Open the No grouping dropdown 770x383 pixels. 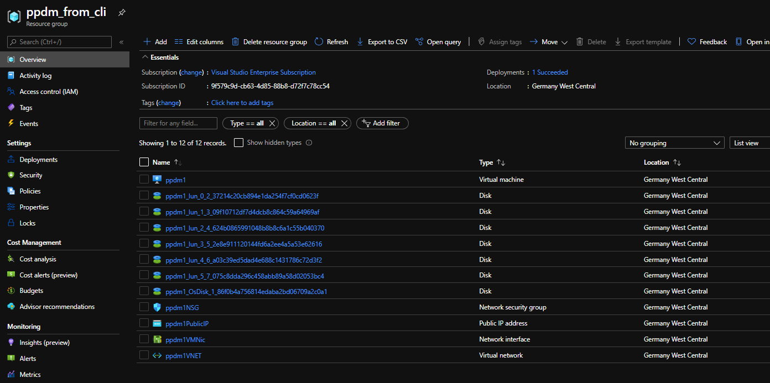(x=674, y=143)
